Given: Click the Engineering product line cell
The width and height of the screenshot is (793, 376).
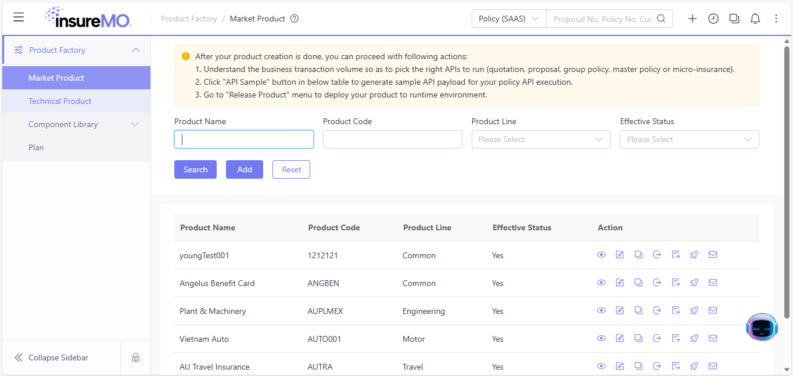Looking at the screenshot, I should click(x=424, y=311).
